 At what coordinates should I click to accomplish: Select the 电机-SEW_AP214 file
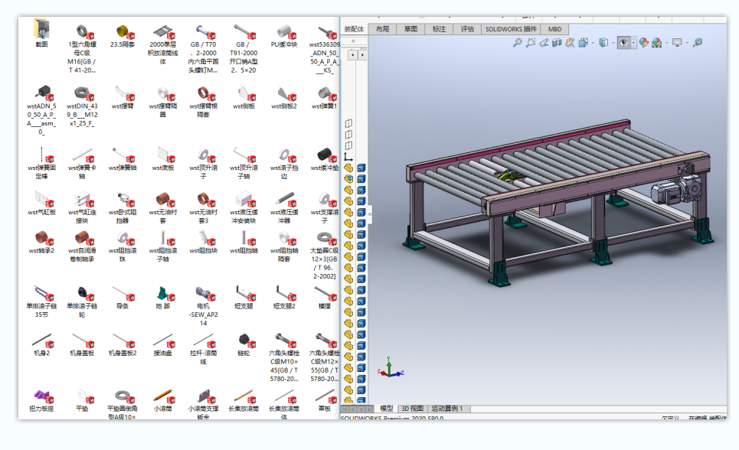click(x=203, y=306)
